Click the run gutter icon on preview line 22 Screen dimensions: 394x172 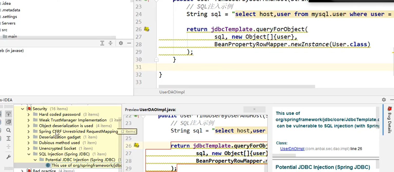pyautogui.click(x=136, y=116)
